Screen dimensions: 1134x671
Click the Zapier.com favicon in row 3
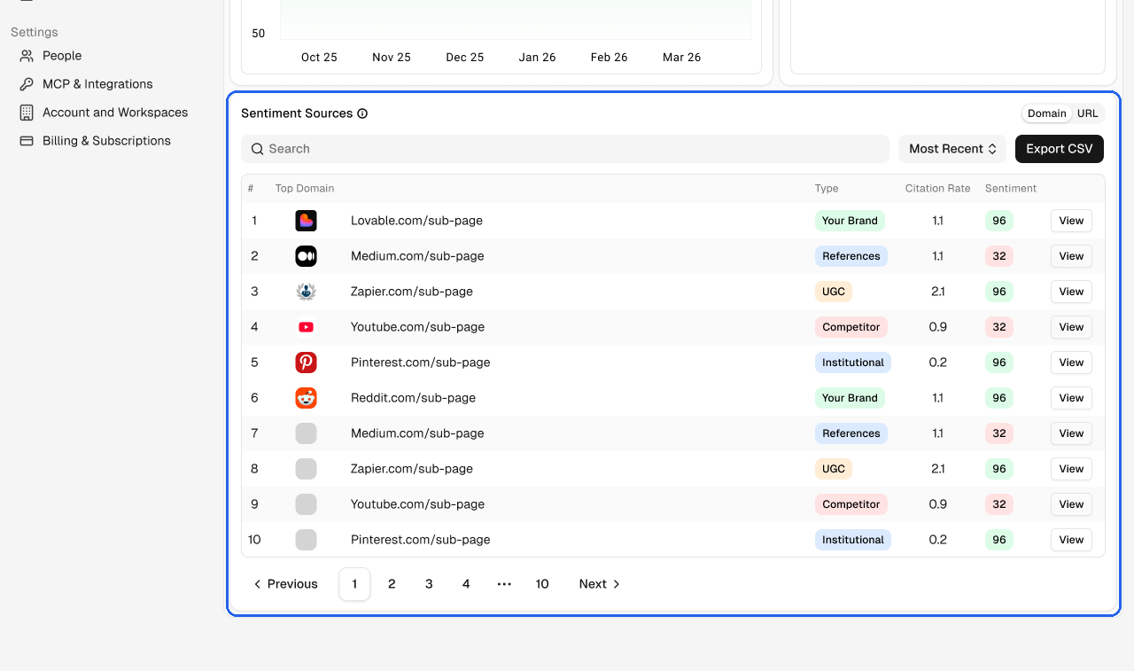[x=306, y=292]
